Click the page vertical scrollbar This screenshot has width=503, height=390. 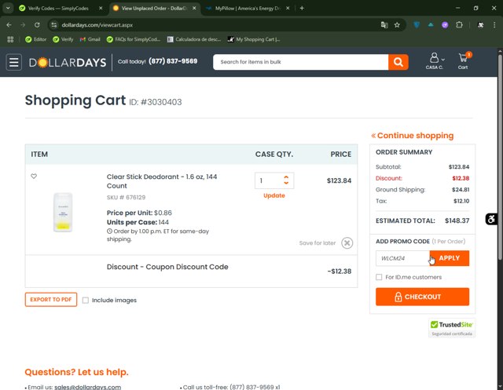point(500,157)
